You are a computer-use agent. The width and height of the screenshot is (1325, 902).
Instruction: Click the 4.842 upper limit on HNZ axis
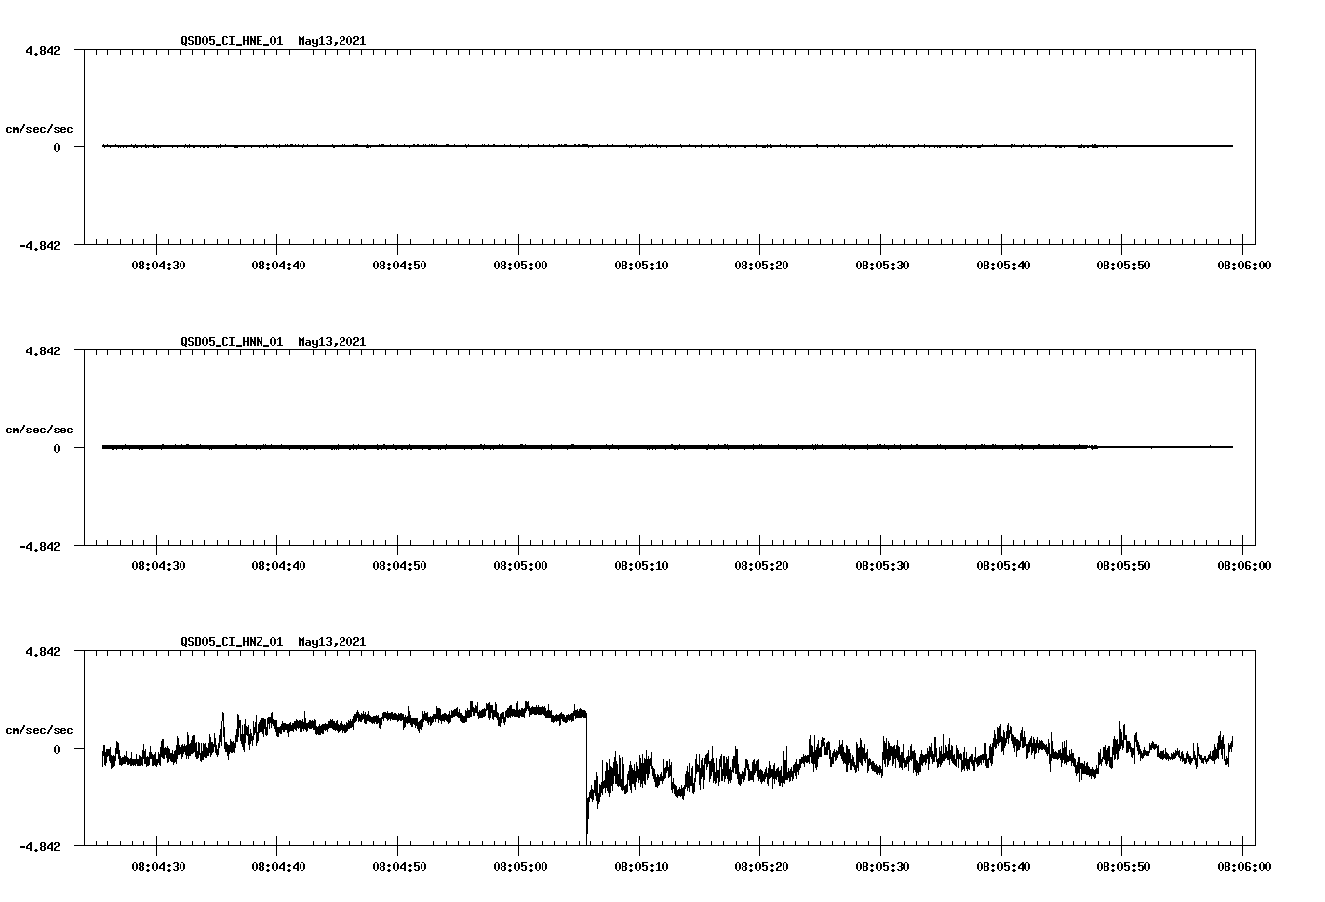click(x=43, y=651)
